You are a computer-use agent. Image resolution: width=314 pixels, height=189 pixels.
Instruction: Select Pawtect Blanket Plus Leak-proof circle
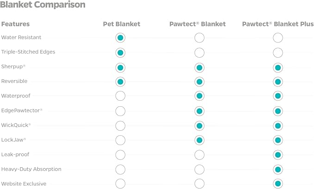pos(278,155)
